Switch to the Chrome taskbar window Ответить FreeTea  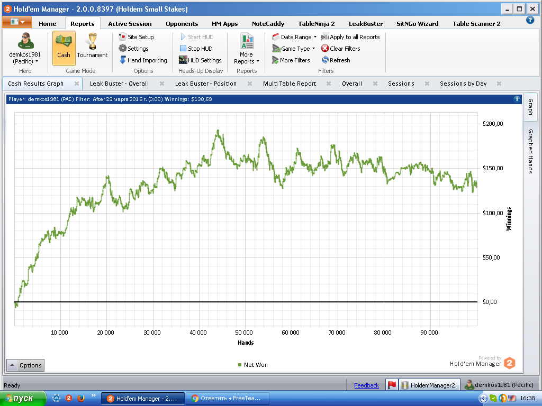tap(228, 399)
